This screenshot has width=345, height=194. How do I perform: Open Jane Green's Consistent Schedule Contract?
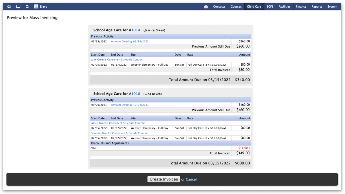click(x=117, y=60)
